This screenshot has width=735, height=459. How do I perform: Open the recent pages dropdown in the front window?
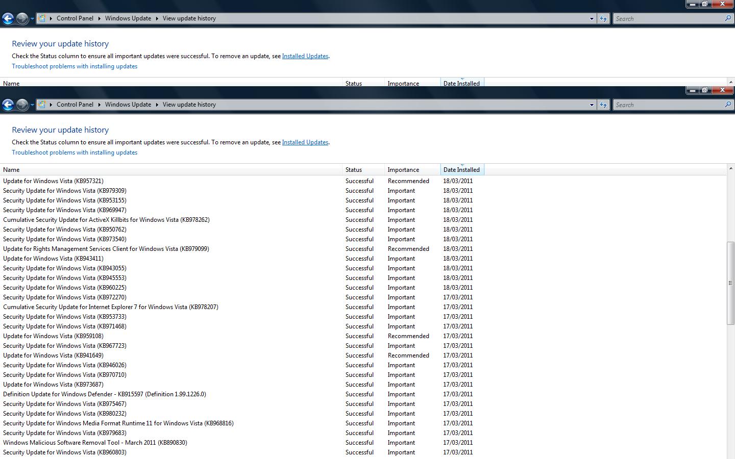(x=32, y=105)
